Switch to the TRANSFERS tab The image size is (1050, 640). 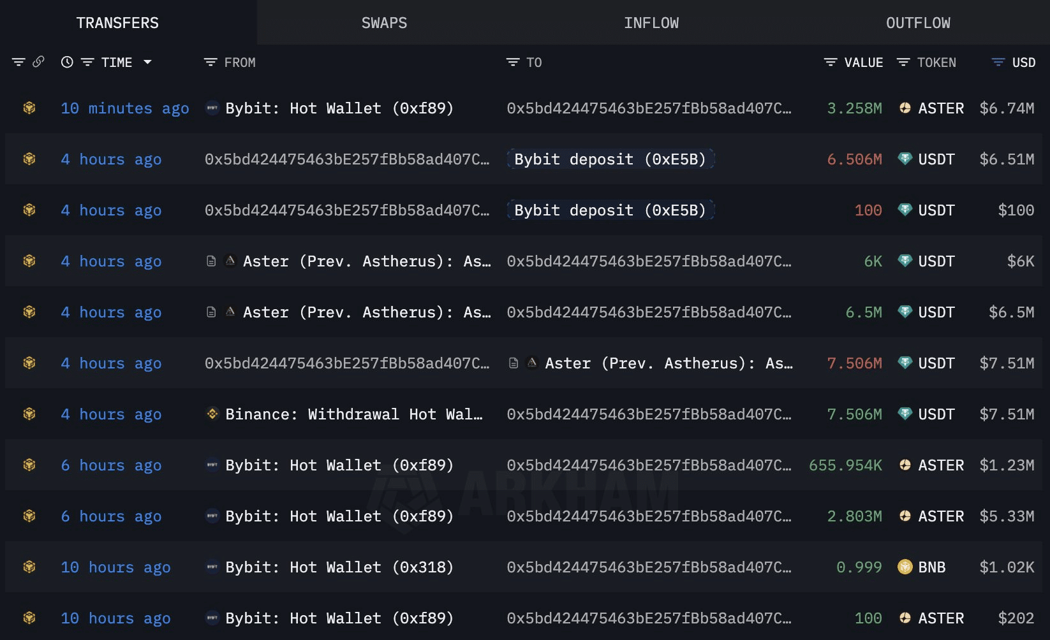click(117, 23)
